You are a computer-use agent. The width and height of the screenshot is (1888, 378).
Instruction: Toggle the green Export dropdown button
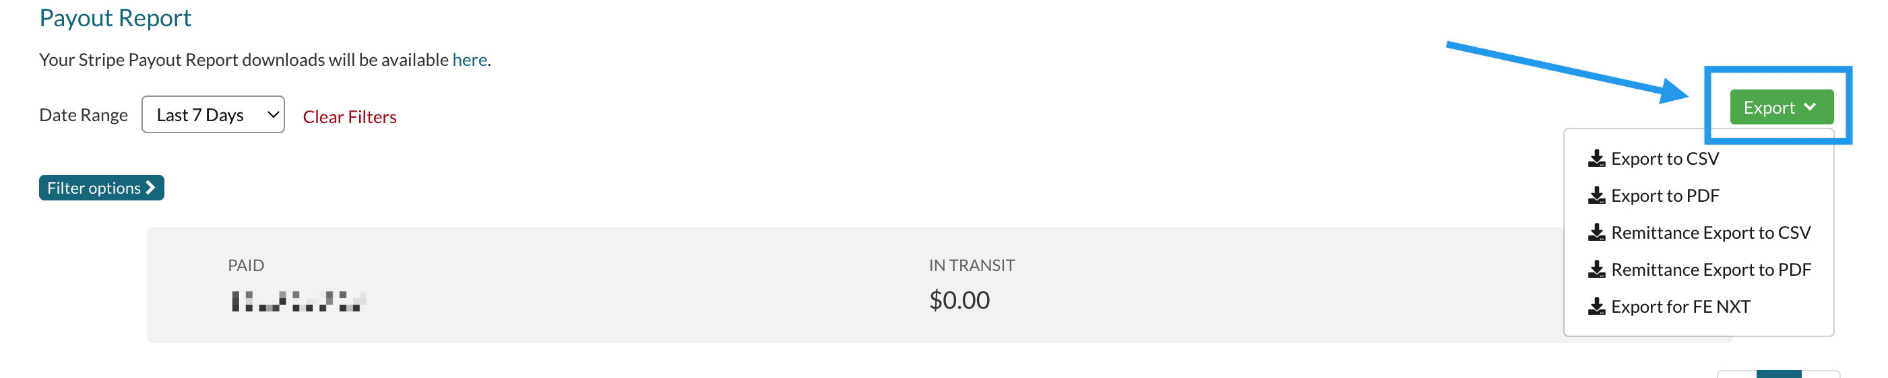tap(1780, 108)
